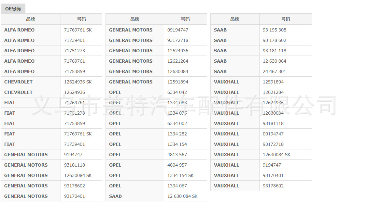Screen dimensions: 368x203
Task: Select VAUXHALL number 93178602
Action: 273,186
